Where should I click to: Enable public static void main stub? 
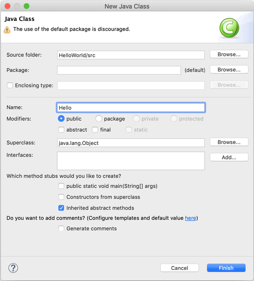point(61,186)
